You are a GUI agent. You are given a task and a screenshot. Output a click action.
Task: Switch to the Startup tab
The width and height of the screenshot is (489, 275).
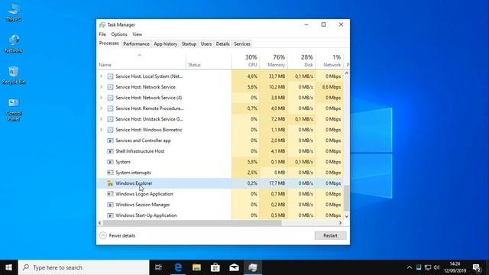pyautogui.click(x=189, y=44)
